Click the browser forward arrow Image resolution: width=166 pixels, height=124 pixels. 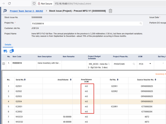click(3, 4)
